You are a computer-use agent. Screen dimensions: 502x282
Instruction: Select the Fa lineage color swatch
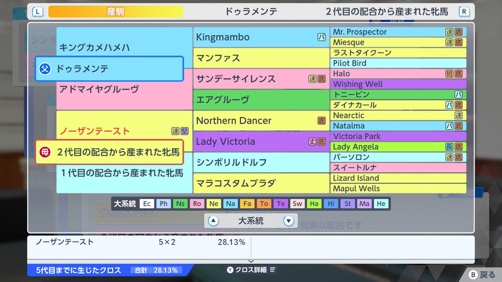tap(247, 203)
